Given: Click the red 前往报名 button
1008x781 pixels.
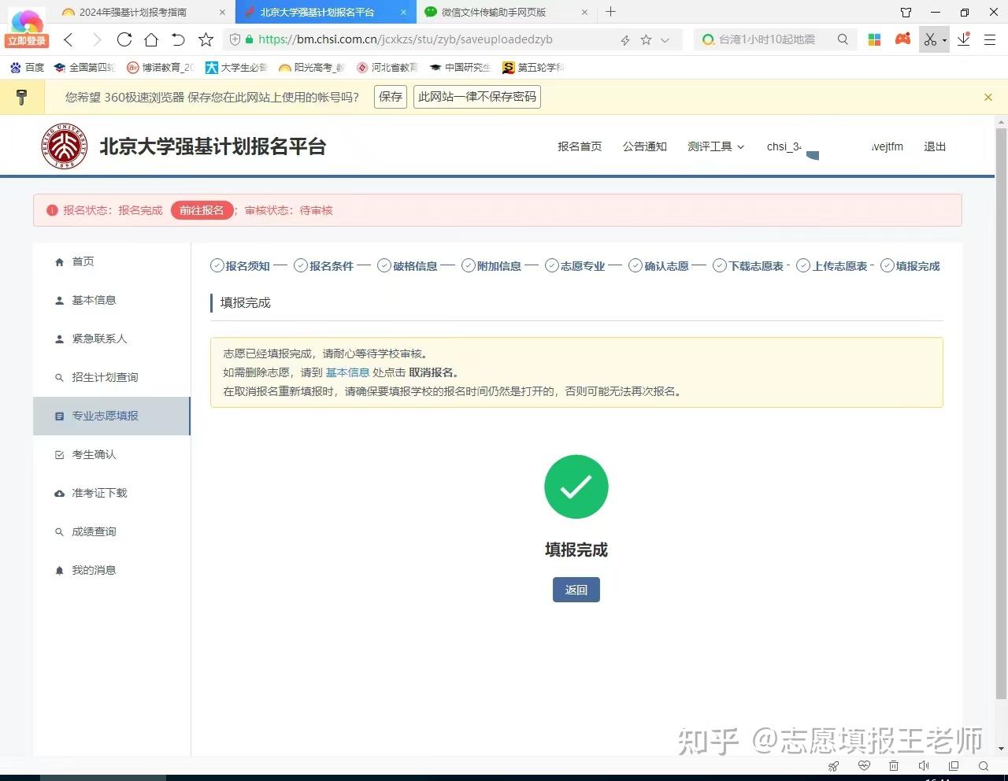Looking at the screenshot, I should click(202, 210).
